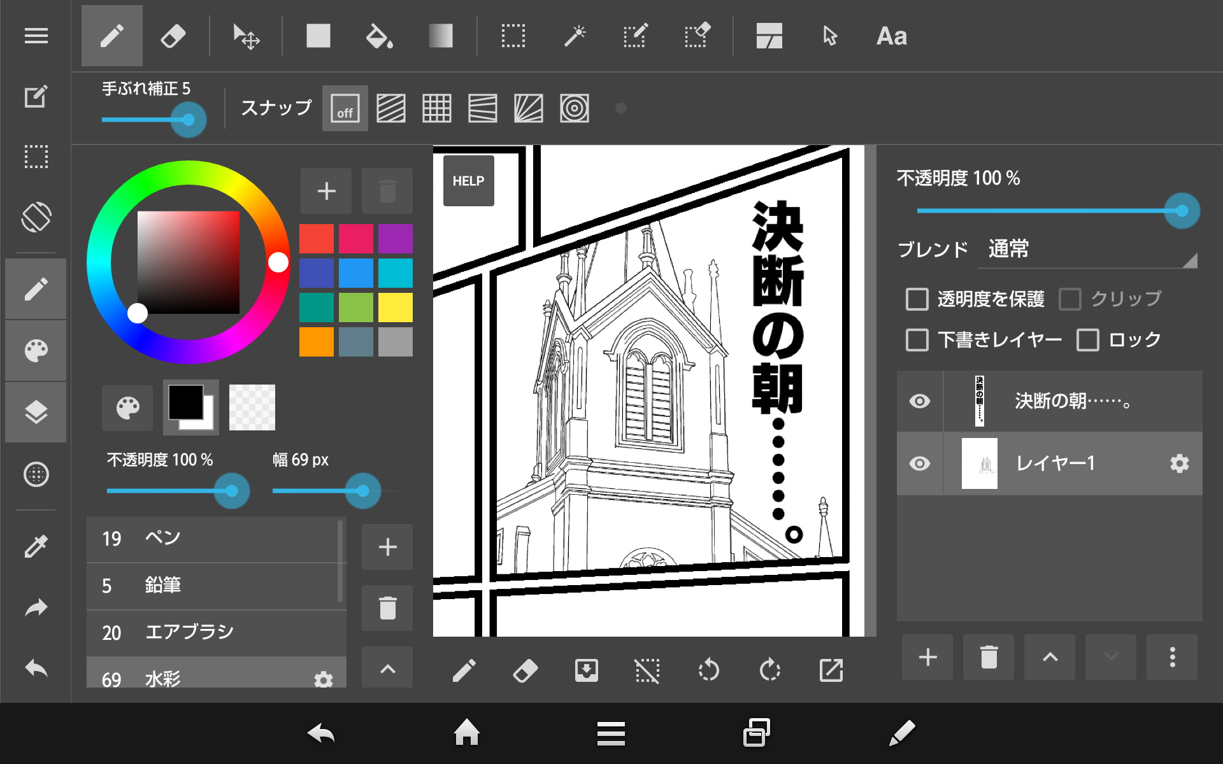Screen dimensions: 1223x764
Task: Collapse the brush list with the chevron button
Action: click(x=387, y=667)
